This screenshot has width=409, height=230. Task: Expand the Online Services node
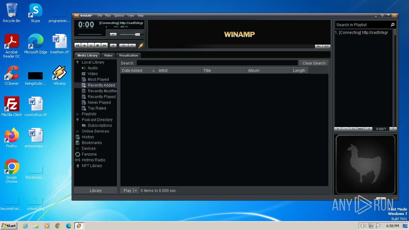[x=77, y=131]
